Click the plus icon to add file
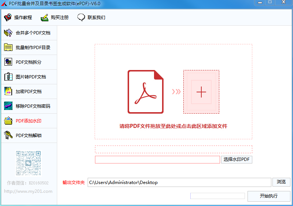 [x=201, y=92]
